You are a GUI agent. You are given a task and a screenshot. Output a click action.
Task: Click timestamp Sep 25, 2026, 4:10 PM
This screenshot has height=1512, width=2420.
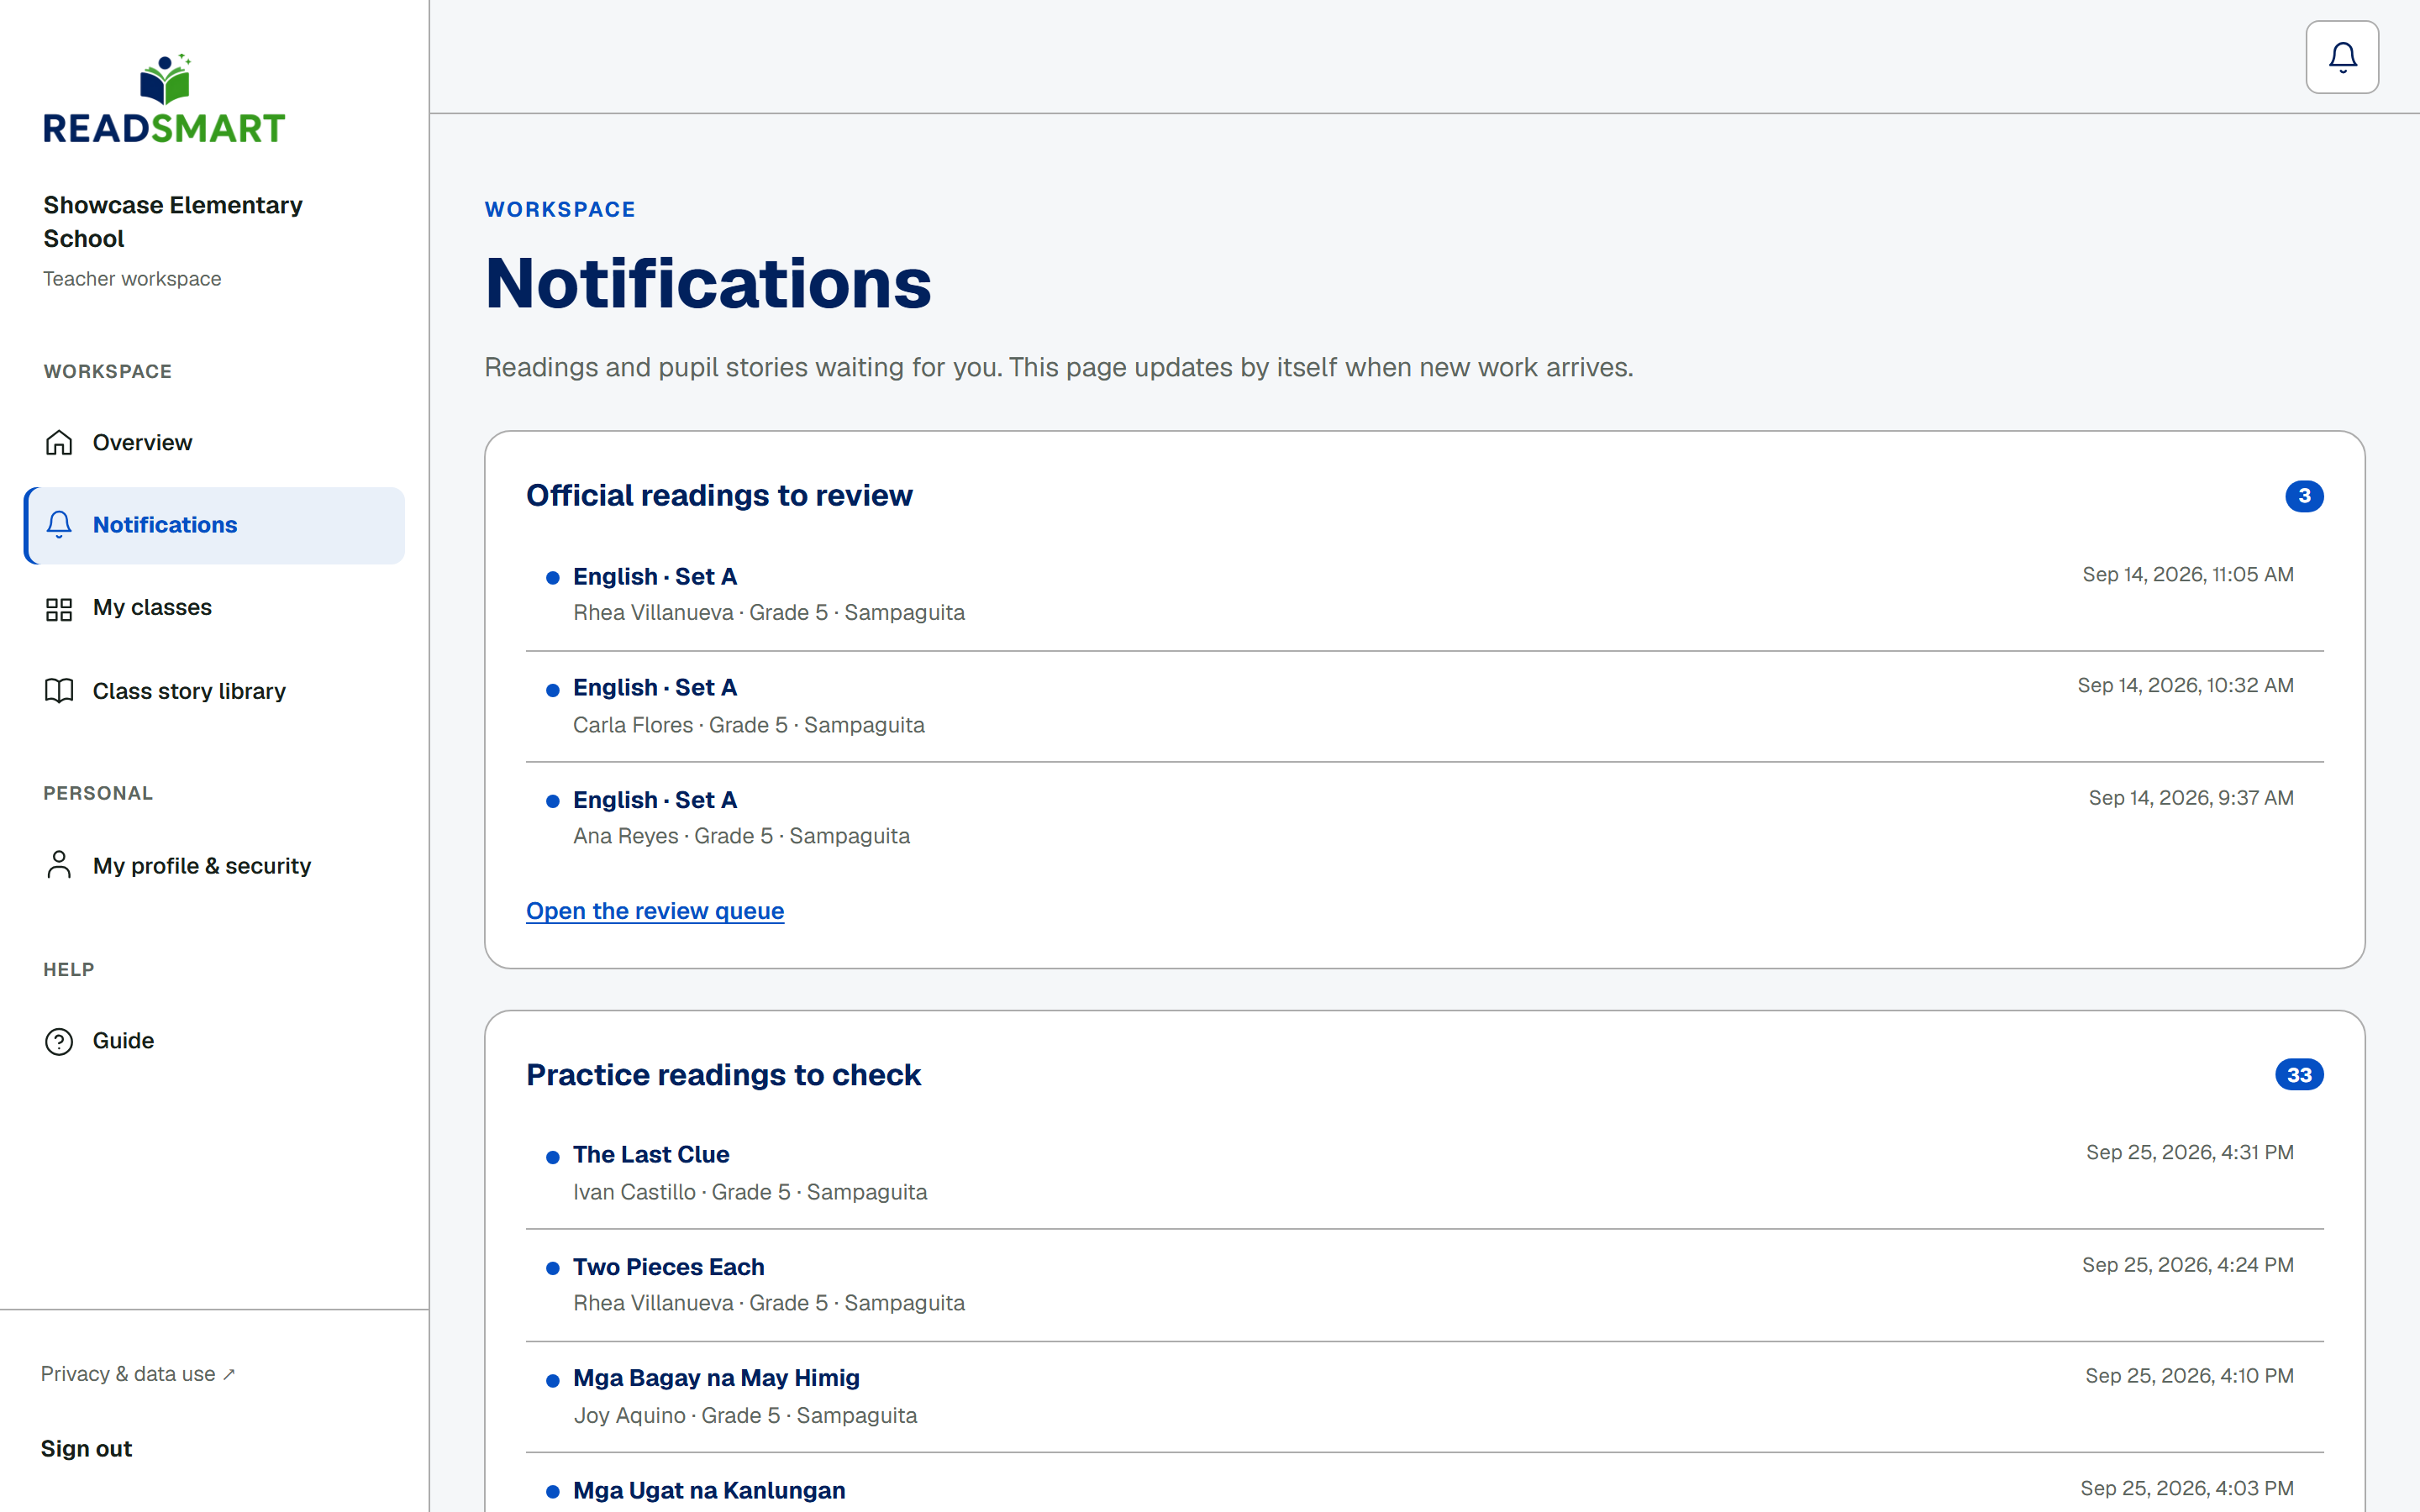(x=2189, y=1376)
